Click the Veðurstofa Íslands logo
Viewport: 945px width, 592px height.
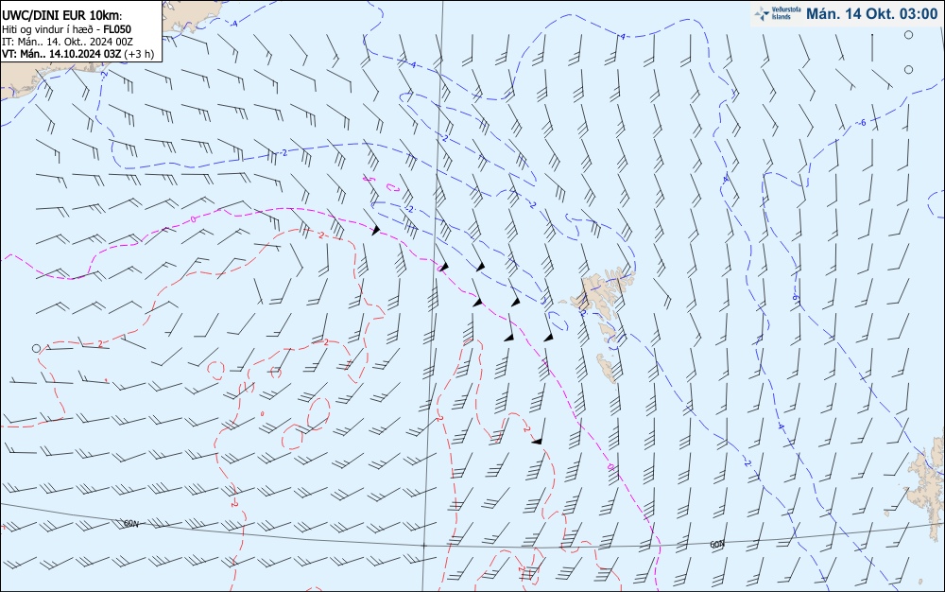(777, 13)
